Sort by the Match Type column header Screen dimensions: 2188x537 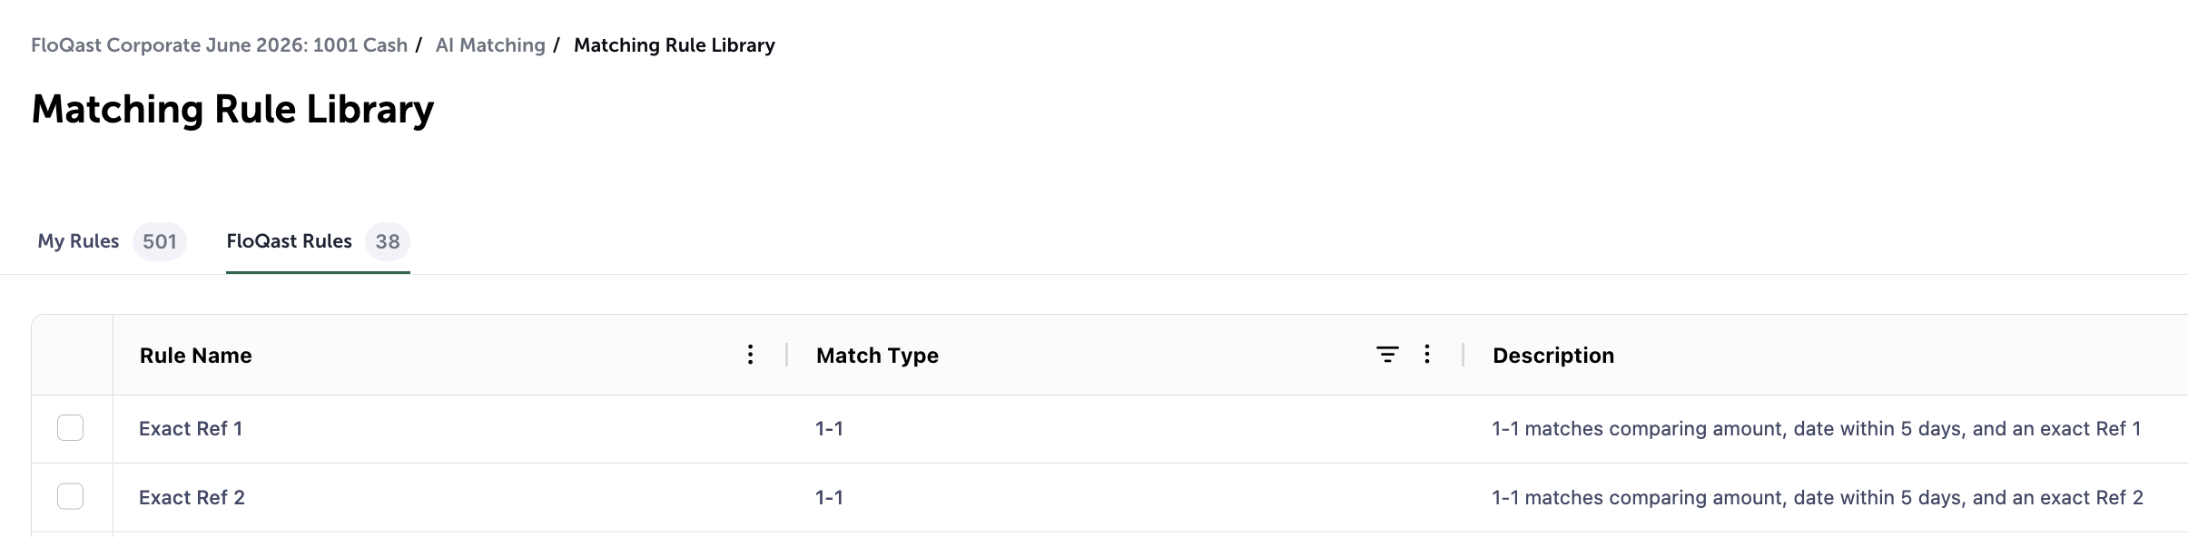coord(877,356)
